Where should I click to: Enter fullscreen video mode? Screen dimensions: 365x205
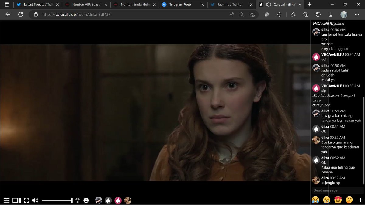tap(26, 200)
